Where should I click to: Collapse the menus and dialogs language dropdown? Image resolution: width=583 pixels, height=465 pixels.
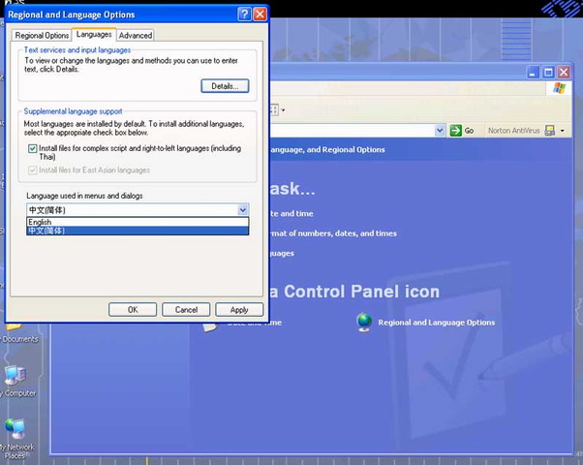click(x=242, y=209)
